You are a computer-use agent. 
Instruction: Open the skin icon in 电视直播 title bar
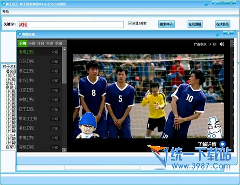pyautogui.click(x=217, y=34)
